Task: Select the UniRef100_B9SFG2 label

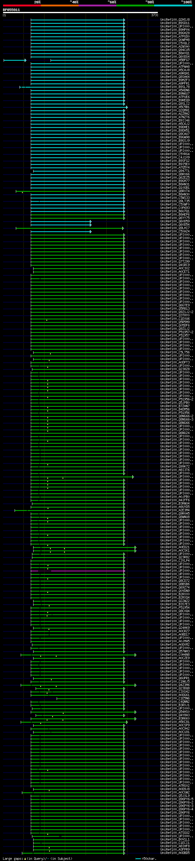Action: 175,161
